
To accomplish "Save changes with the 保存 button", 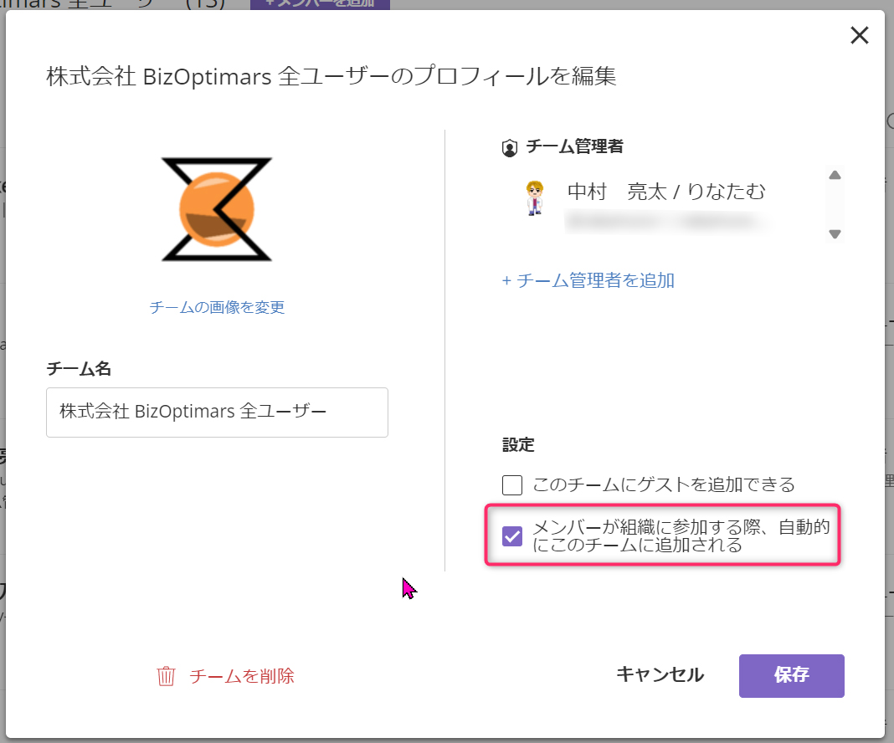I will pyautogui.click(x=791, y=675).
